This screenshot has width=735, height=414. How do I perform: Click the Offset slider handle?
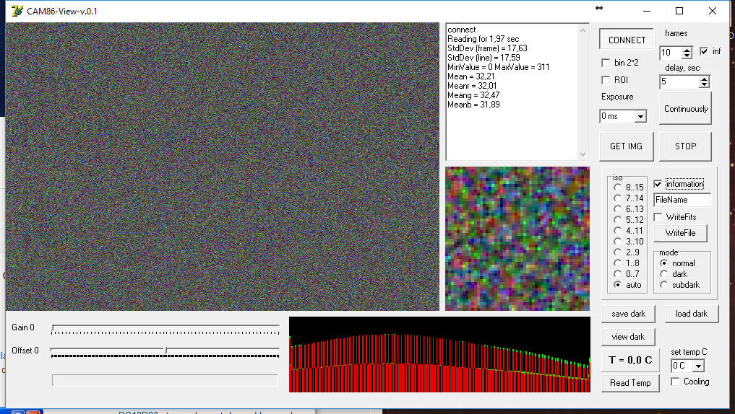click(166, 351)
